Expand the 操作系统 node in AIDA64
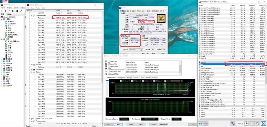Image resolution: width=267 pixels, height=127 pixels. pos(2,59)
